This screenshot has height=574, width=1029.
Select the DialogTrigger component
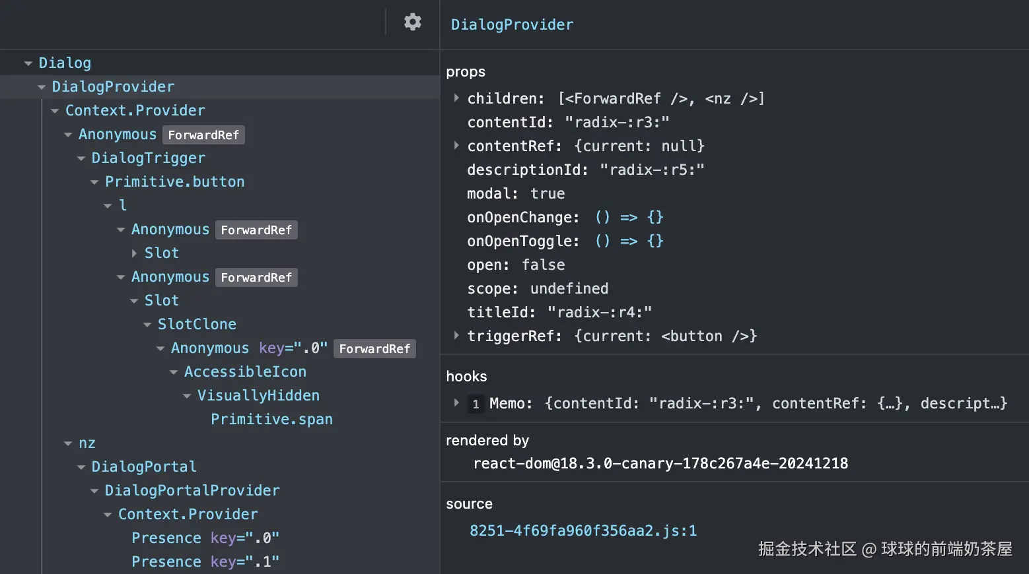[148, 158]
